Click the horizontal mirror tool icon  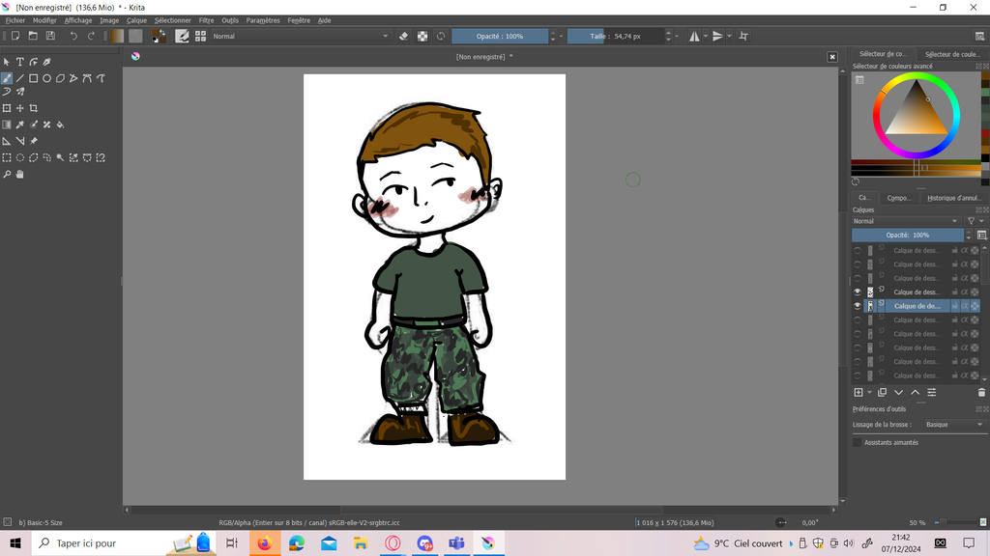(694, 36)
